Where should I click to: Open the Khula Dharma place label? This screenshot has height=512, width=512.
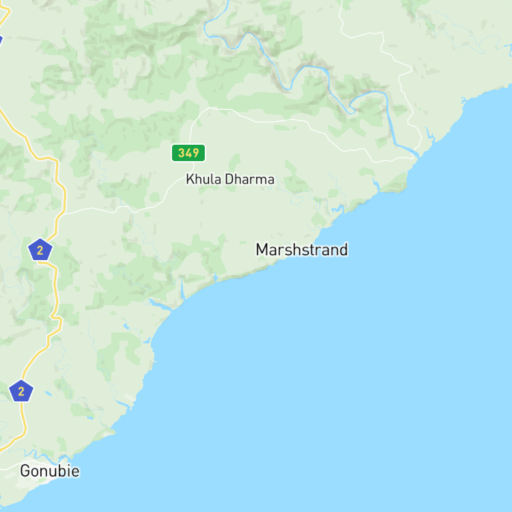coord(230,180)
